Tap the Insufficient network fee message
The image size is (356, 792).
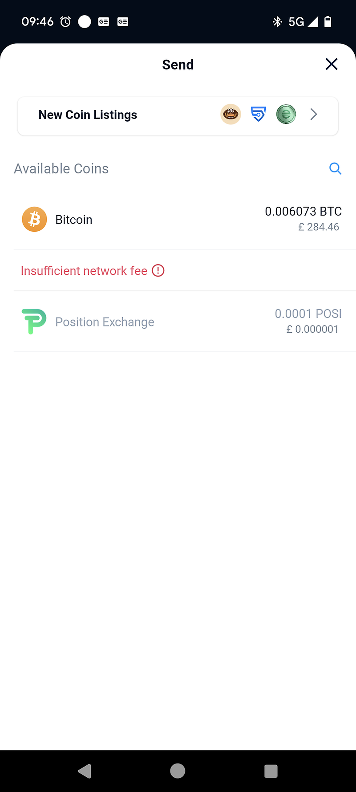point(84,271)
